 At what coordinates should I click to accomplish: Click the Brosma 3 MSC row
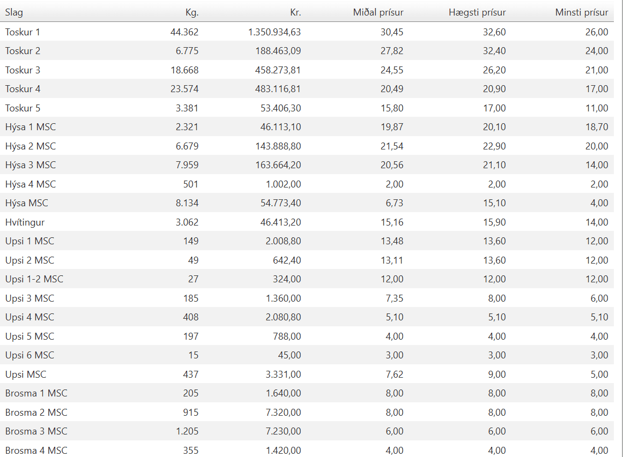(36, 431)
